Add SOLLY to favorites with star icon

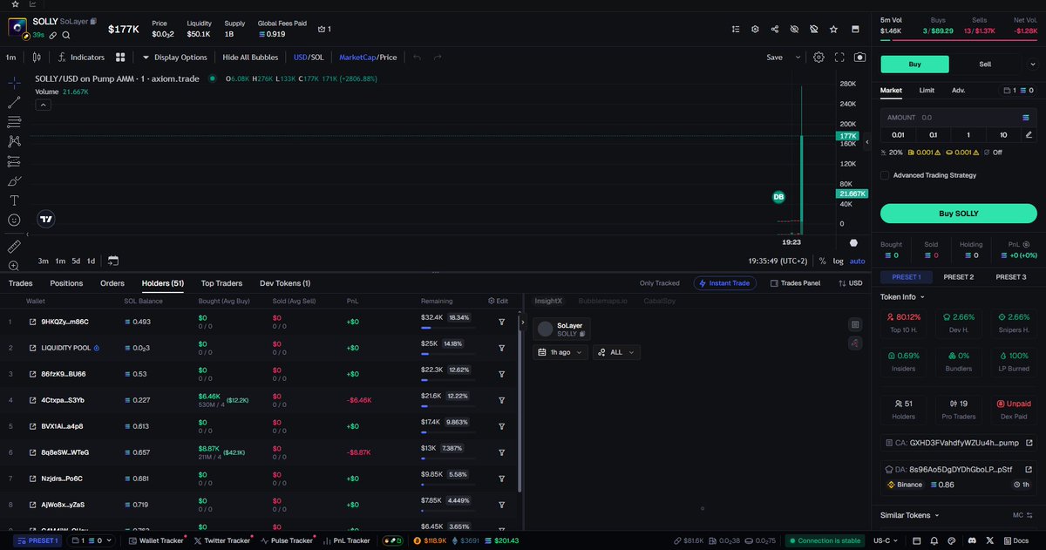(x=834, y=29)
